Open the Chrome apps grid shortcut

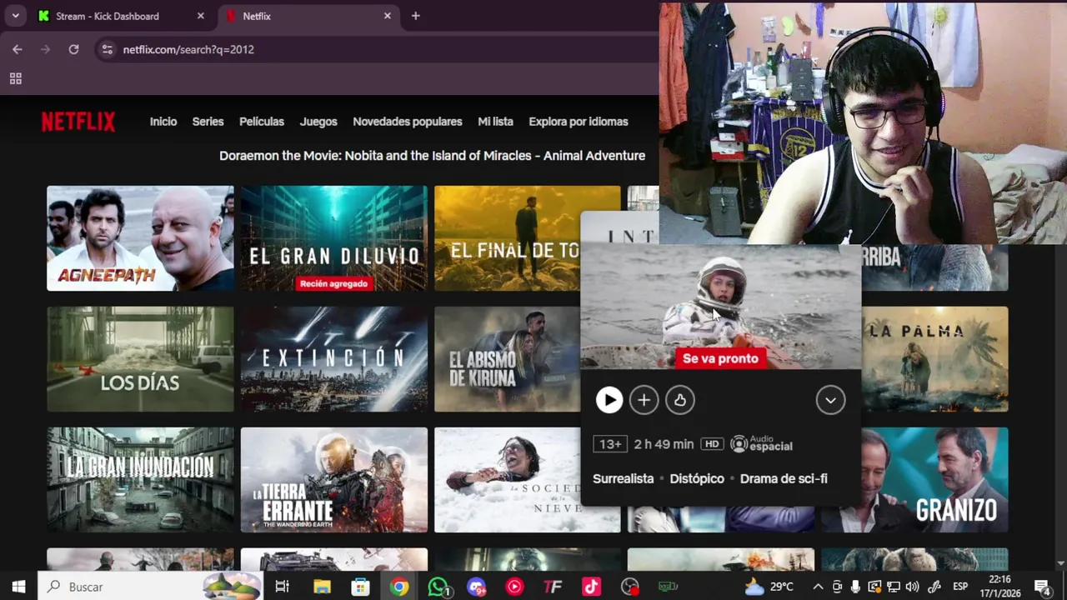(15, 78)
